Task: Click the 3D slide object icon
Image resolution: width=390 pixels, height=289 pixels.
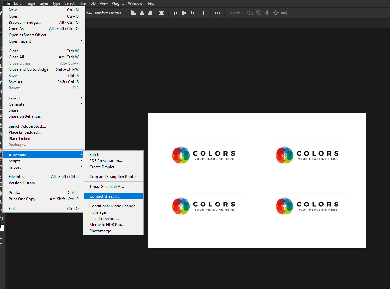Action: pyautogui.click(x=276, y=13)
